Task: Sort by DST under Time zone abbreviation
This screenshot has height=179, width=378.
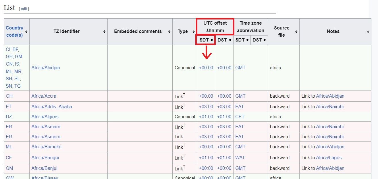Action: [265, 40]
